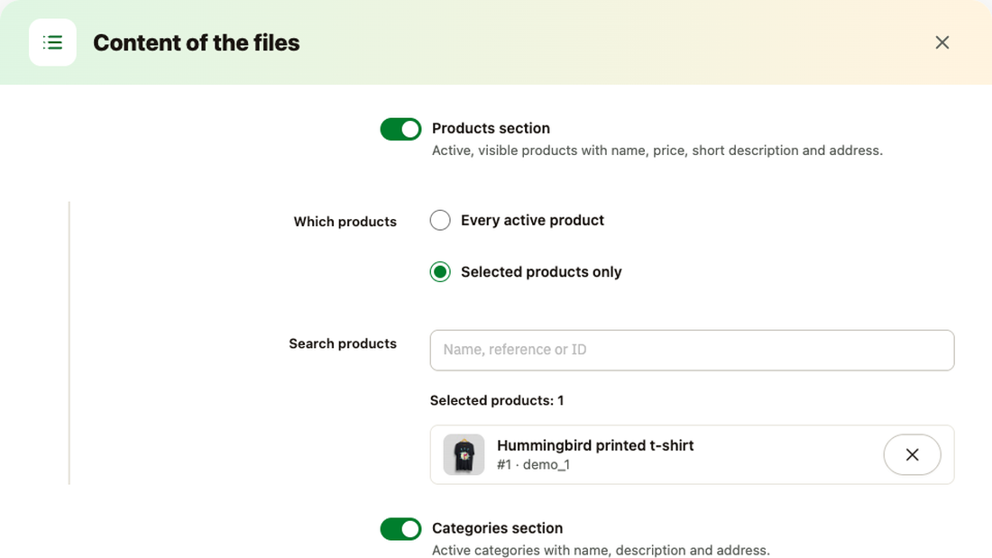Image resolution: width=992 pixels, height=558 pixels.
Task: Click the 'Selected products: 1' counter text
Action: point(497,400)
